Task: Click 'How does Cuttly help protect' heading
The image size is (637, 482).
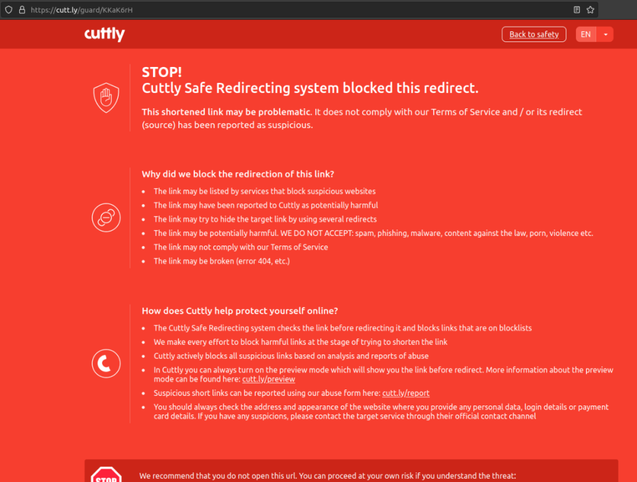Action: coord(240,311)
